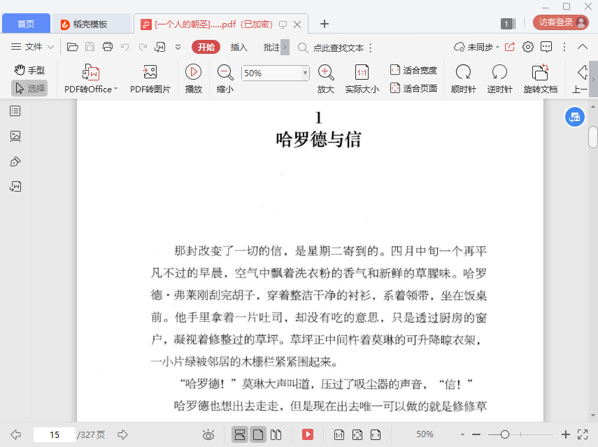
Task: Increase zoom with plus button
Action: coord(566,434)
